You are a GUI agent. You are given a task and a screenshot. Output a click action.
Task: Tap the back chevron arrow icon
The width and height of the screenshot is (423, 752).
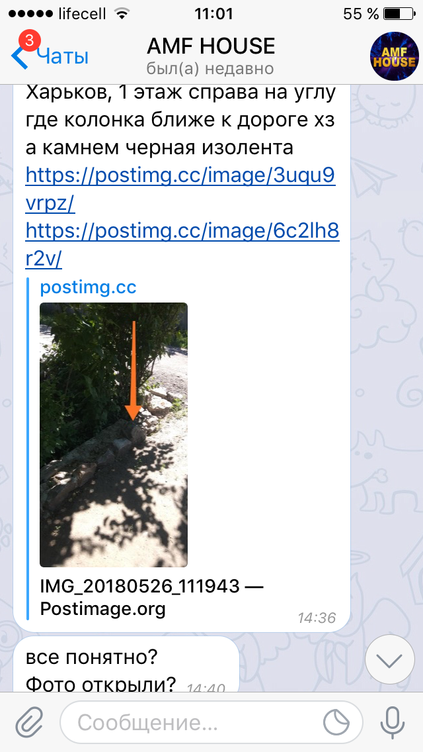pos(19,57)
